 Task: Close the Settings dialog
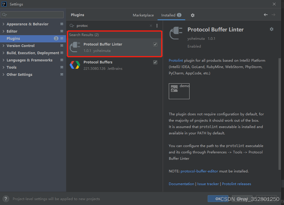point(274,4)
